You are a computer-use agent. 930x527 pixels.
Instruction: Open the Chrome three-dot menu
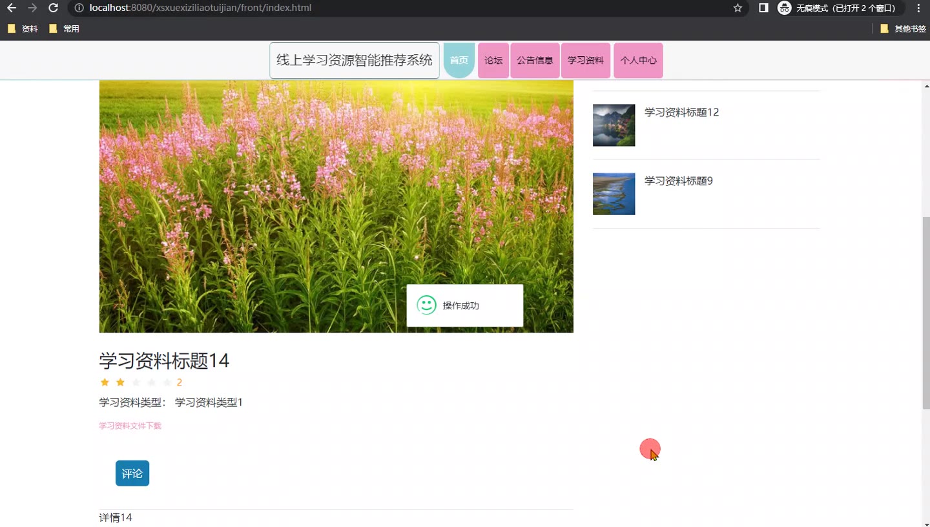coord(918,8)
